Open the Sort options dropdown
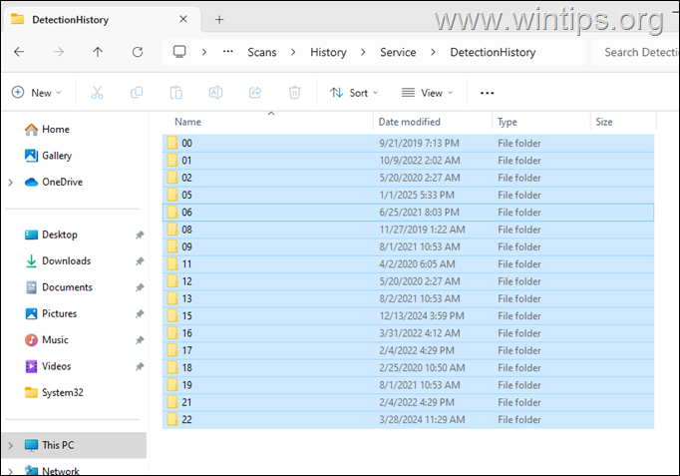The height and width of the screenshot is (476, 680). [x=354, y=93]
